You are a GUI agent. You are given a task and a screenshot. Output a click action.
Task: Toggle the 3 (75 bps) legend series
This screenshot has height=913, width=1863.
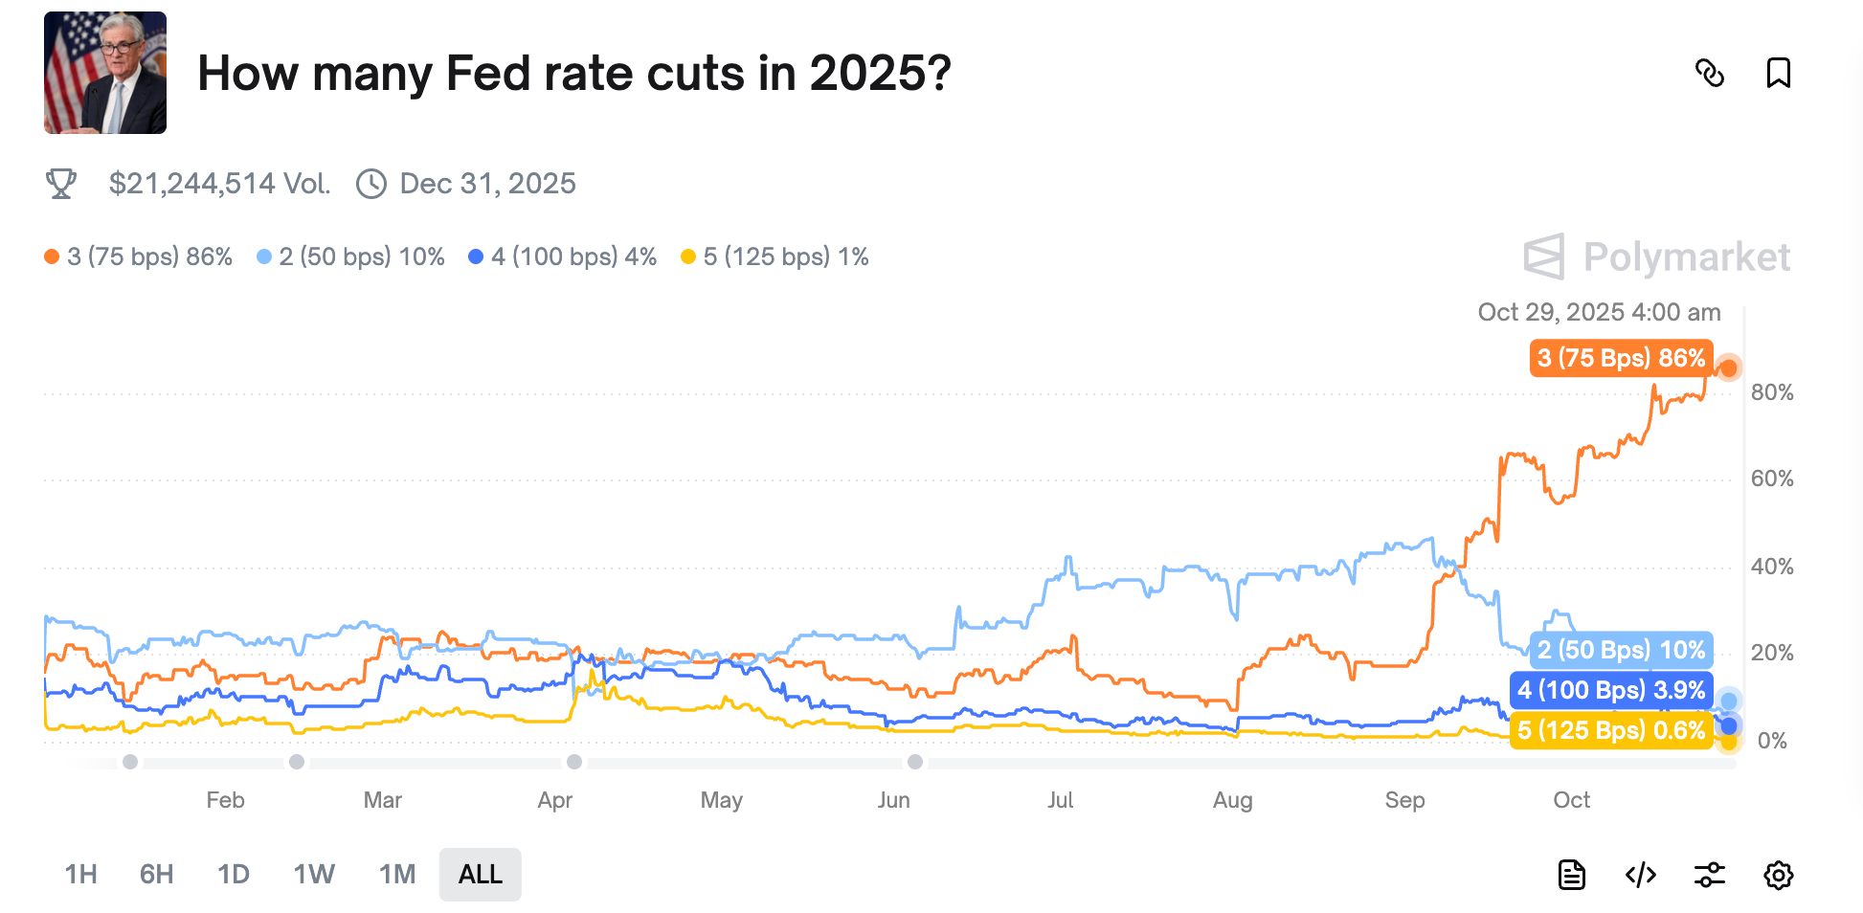(140, 256)
